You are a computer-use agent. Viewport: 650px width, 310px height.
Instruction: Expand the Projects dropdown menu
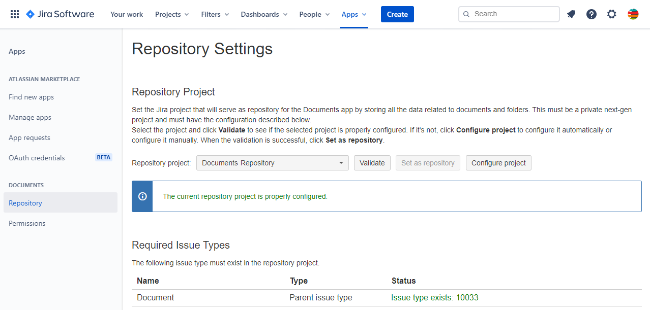[172, 14]
